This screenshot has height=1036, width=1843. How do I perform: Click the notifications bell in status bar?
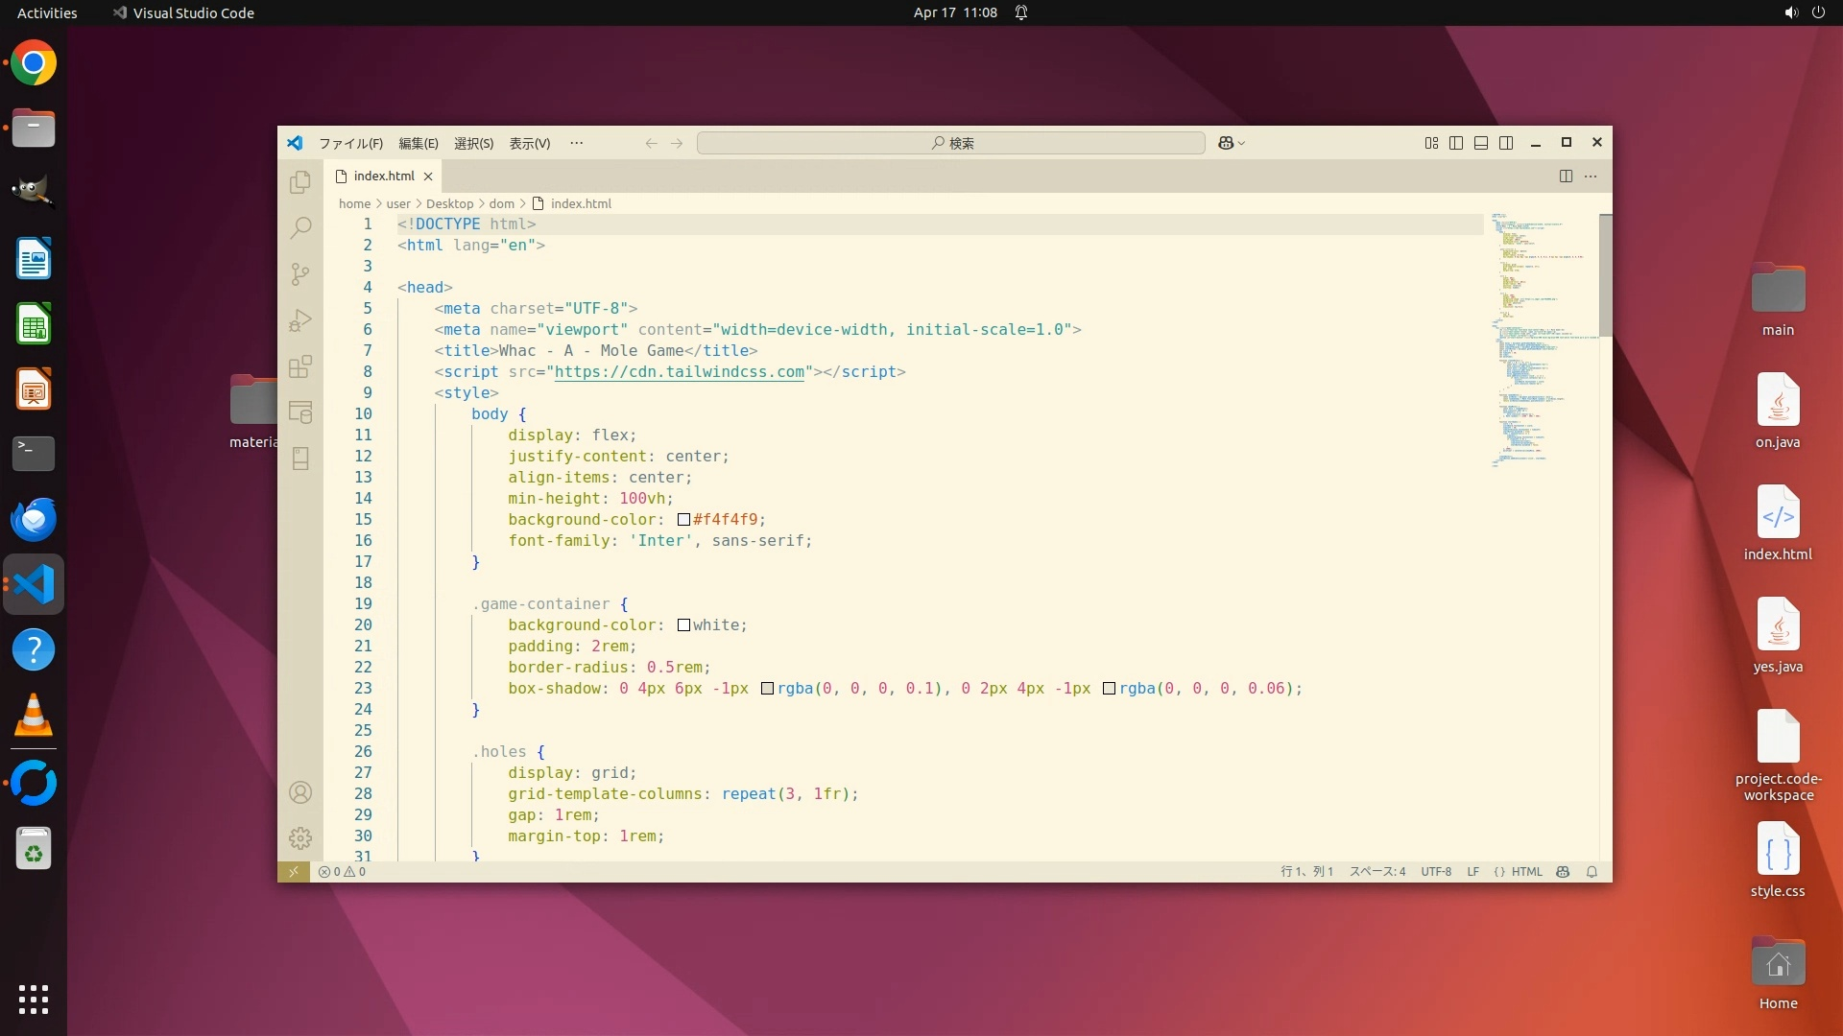(1592, 872)
